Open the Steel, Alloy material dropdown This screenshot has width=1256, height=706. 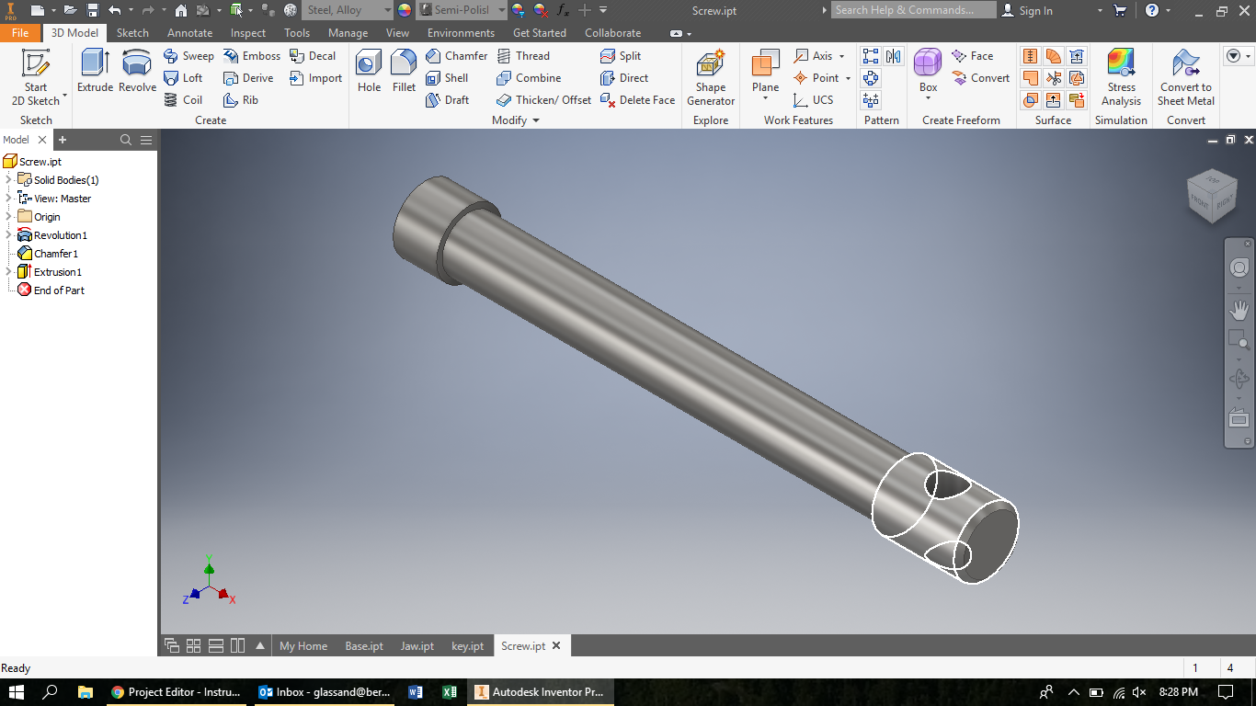coord(347,10)
